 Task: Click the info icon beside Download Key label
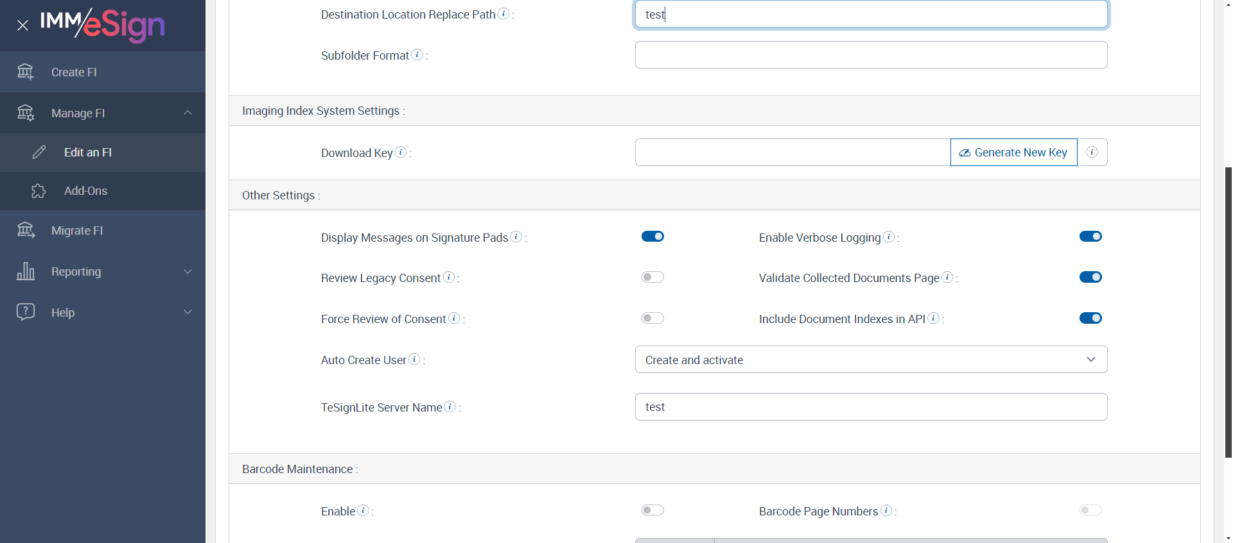[x=401, y=152]
